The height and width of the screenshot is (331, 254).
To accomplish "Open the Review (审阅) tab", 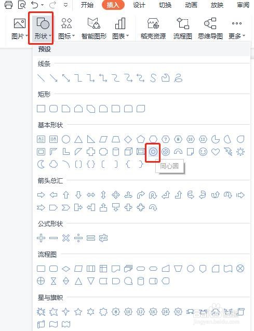I will click(x=243, y=5).
